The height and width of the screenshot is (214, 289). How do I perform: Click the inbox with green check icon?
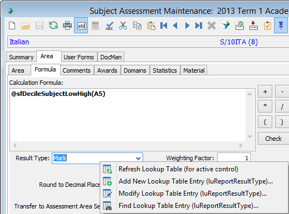tap(239, 26)
